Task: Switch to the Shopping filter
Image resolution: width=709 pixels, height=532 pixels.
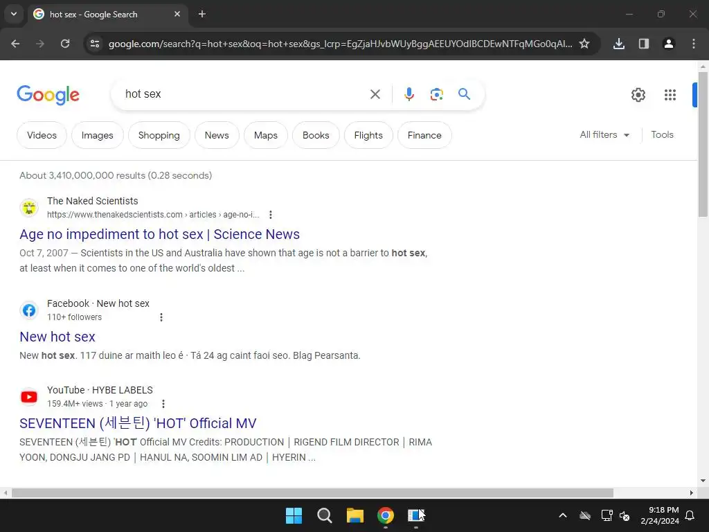Action: pos(159,135)
